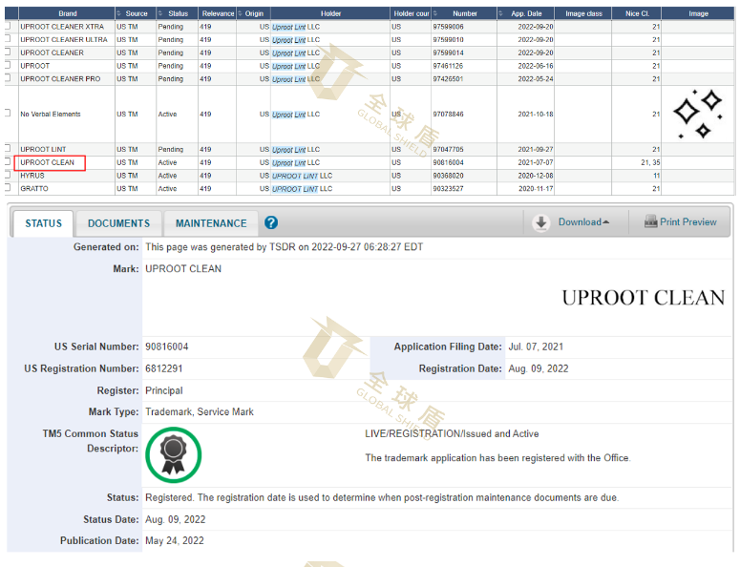740x567 pixels.
Task: Click the number 97078846 cell
Action: click(448, 115)
